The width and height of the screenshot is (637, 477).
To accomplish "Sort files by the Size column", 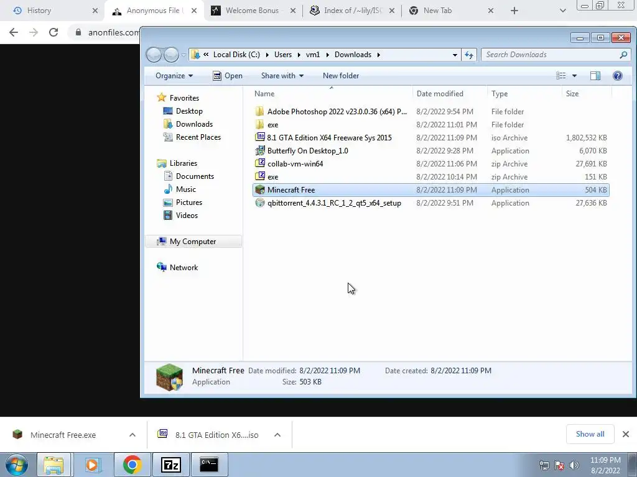I will (x=572, y=94).
